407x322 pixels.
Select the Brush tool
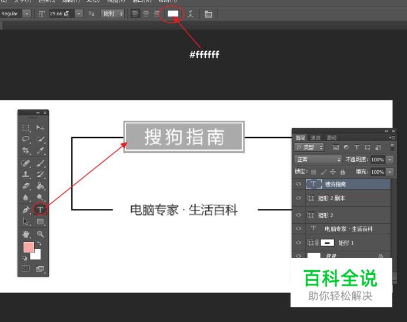tap(40, 163)
